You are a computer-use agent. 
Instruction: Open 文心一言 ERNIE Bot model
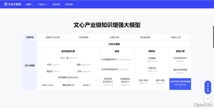[69, 58]
